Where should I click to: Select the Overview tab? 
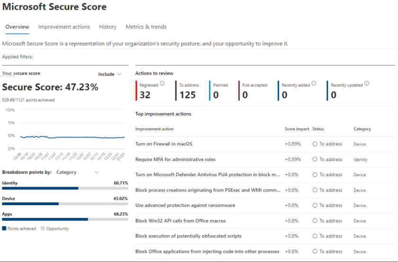17,27
